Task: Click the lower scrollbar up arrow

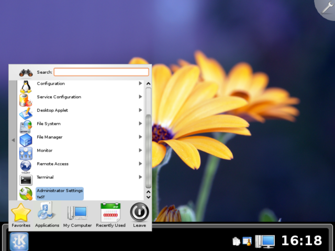Action: 148,192
